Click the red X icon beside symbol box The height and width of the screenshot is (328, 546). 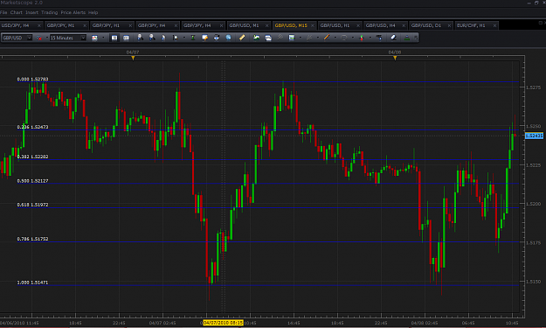[x=39, y=38]
